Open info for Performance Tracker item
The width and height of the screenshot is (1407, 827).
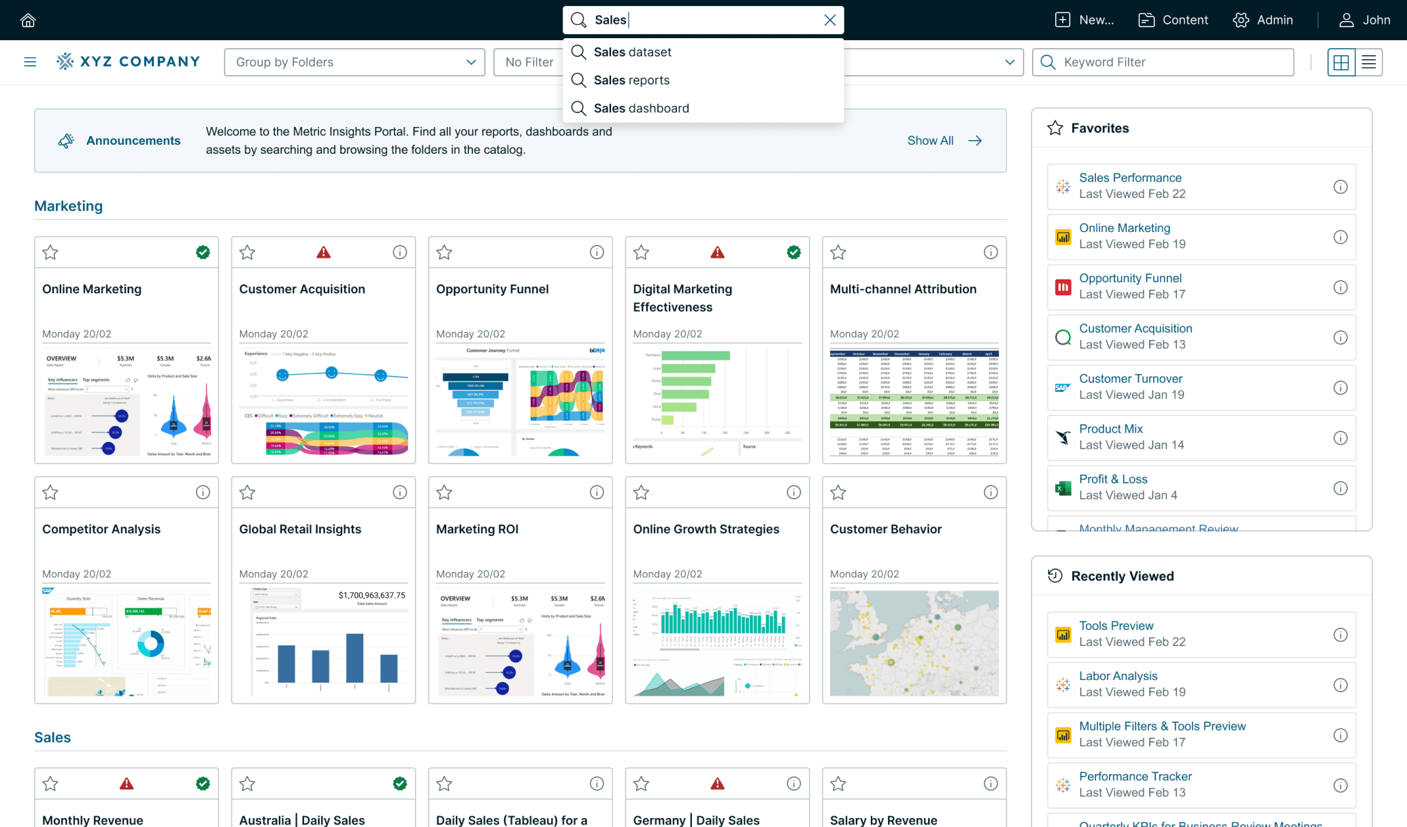[1340, 786]
